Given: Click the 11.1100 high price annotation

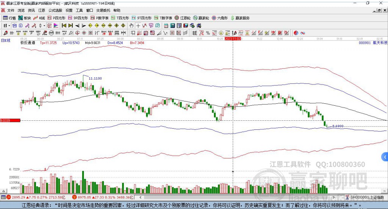Looking at the screenshot, I should (95, 78).
